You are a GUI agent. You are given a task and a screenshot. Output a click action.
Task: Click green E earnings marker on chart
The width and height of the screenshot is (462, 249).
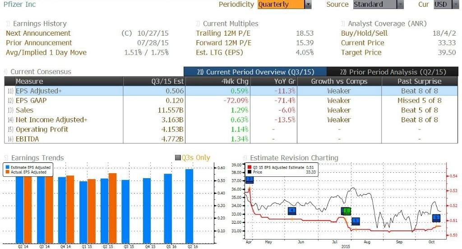[x=346, y=211]
